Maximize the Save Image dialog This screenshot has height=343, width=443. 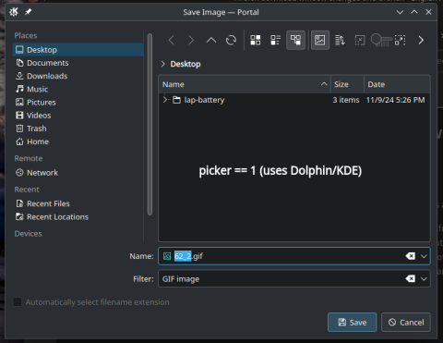[414, 12]
